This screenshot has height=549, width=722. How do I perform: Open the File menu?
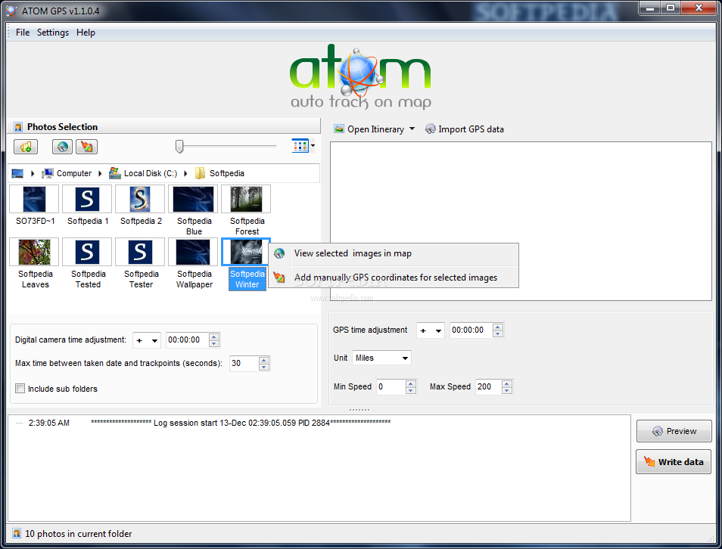pos(22,33)
